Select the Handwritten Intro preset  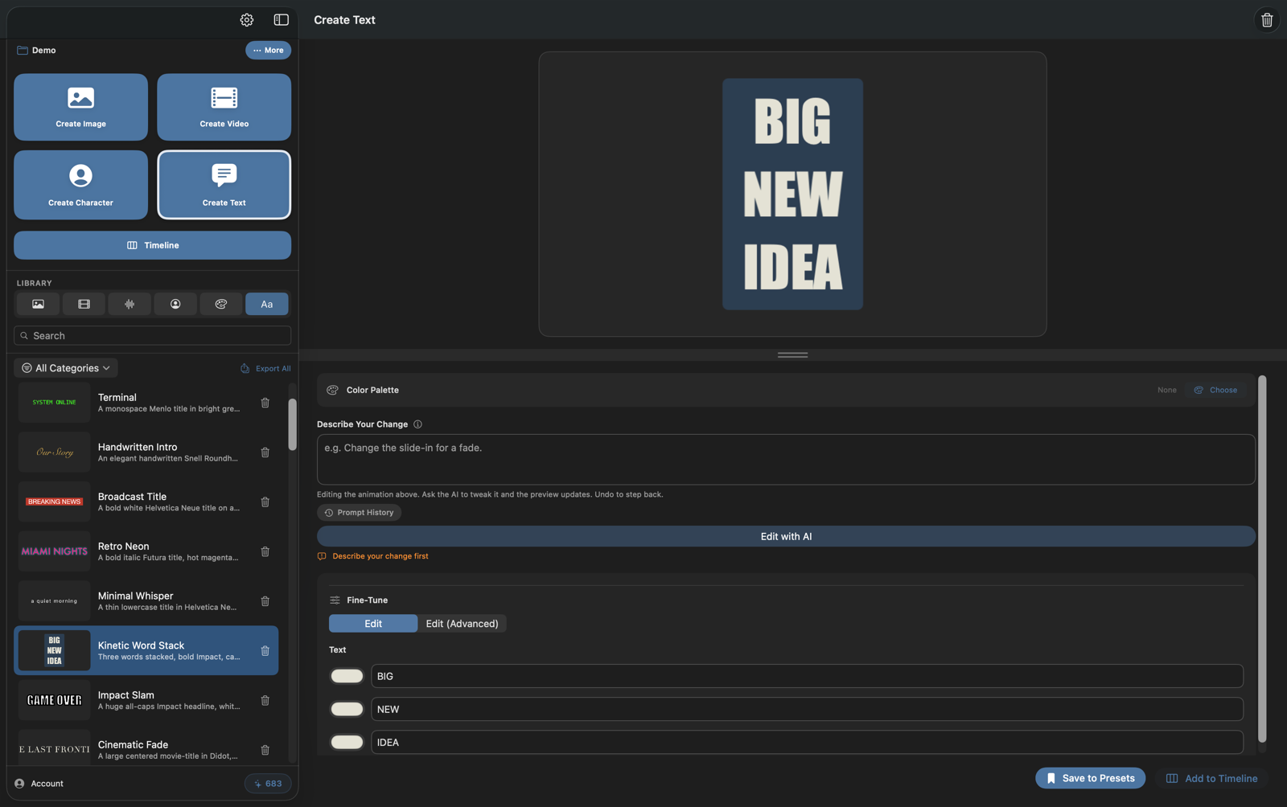pos(146,453)
